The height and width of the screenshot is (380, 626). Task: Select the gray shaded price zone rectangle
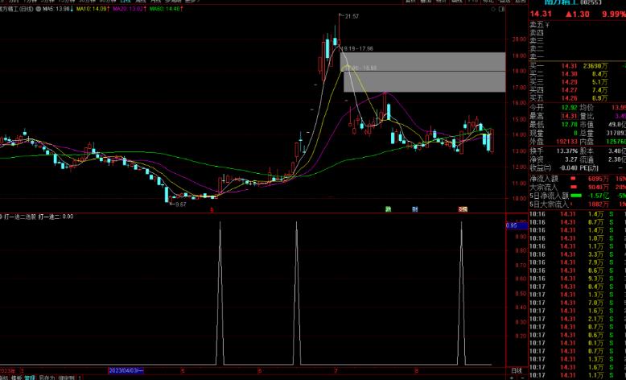424,72
